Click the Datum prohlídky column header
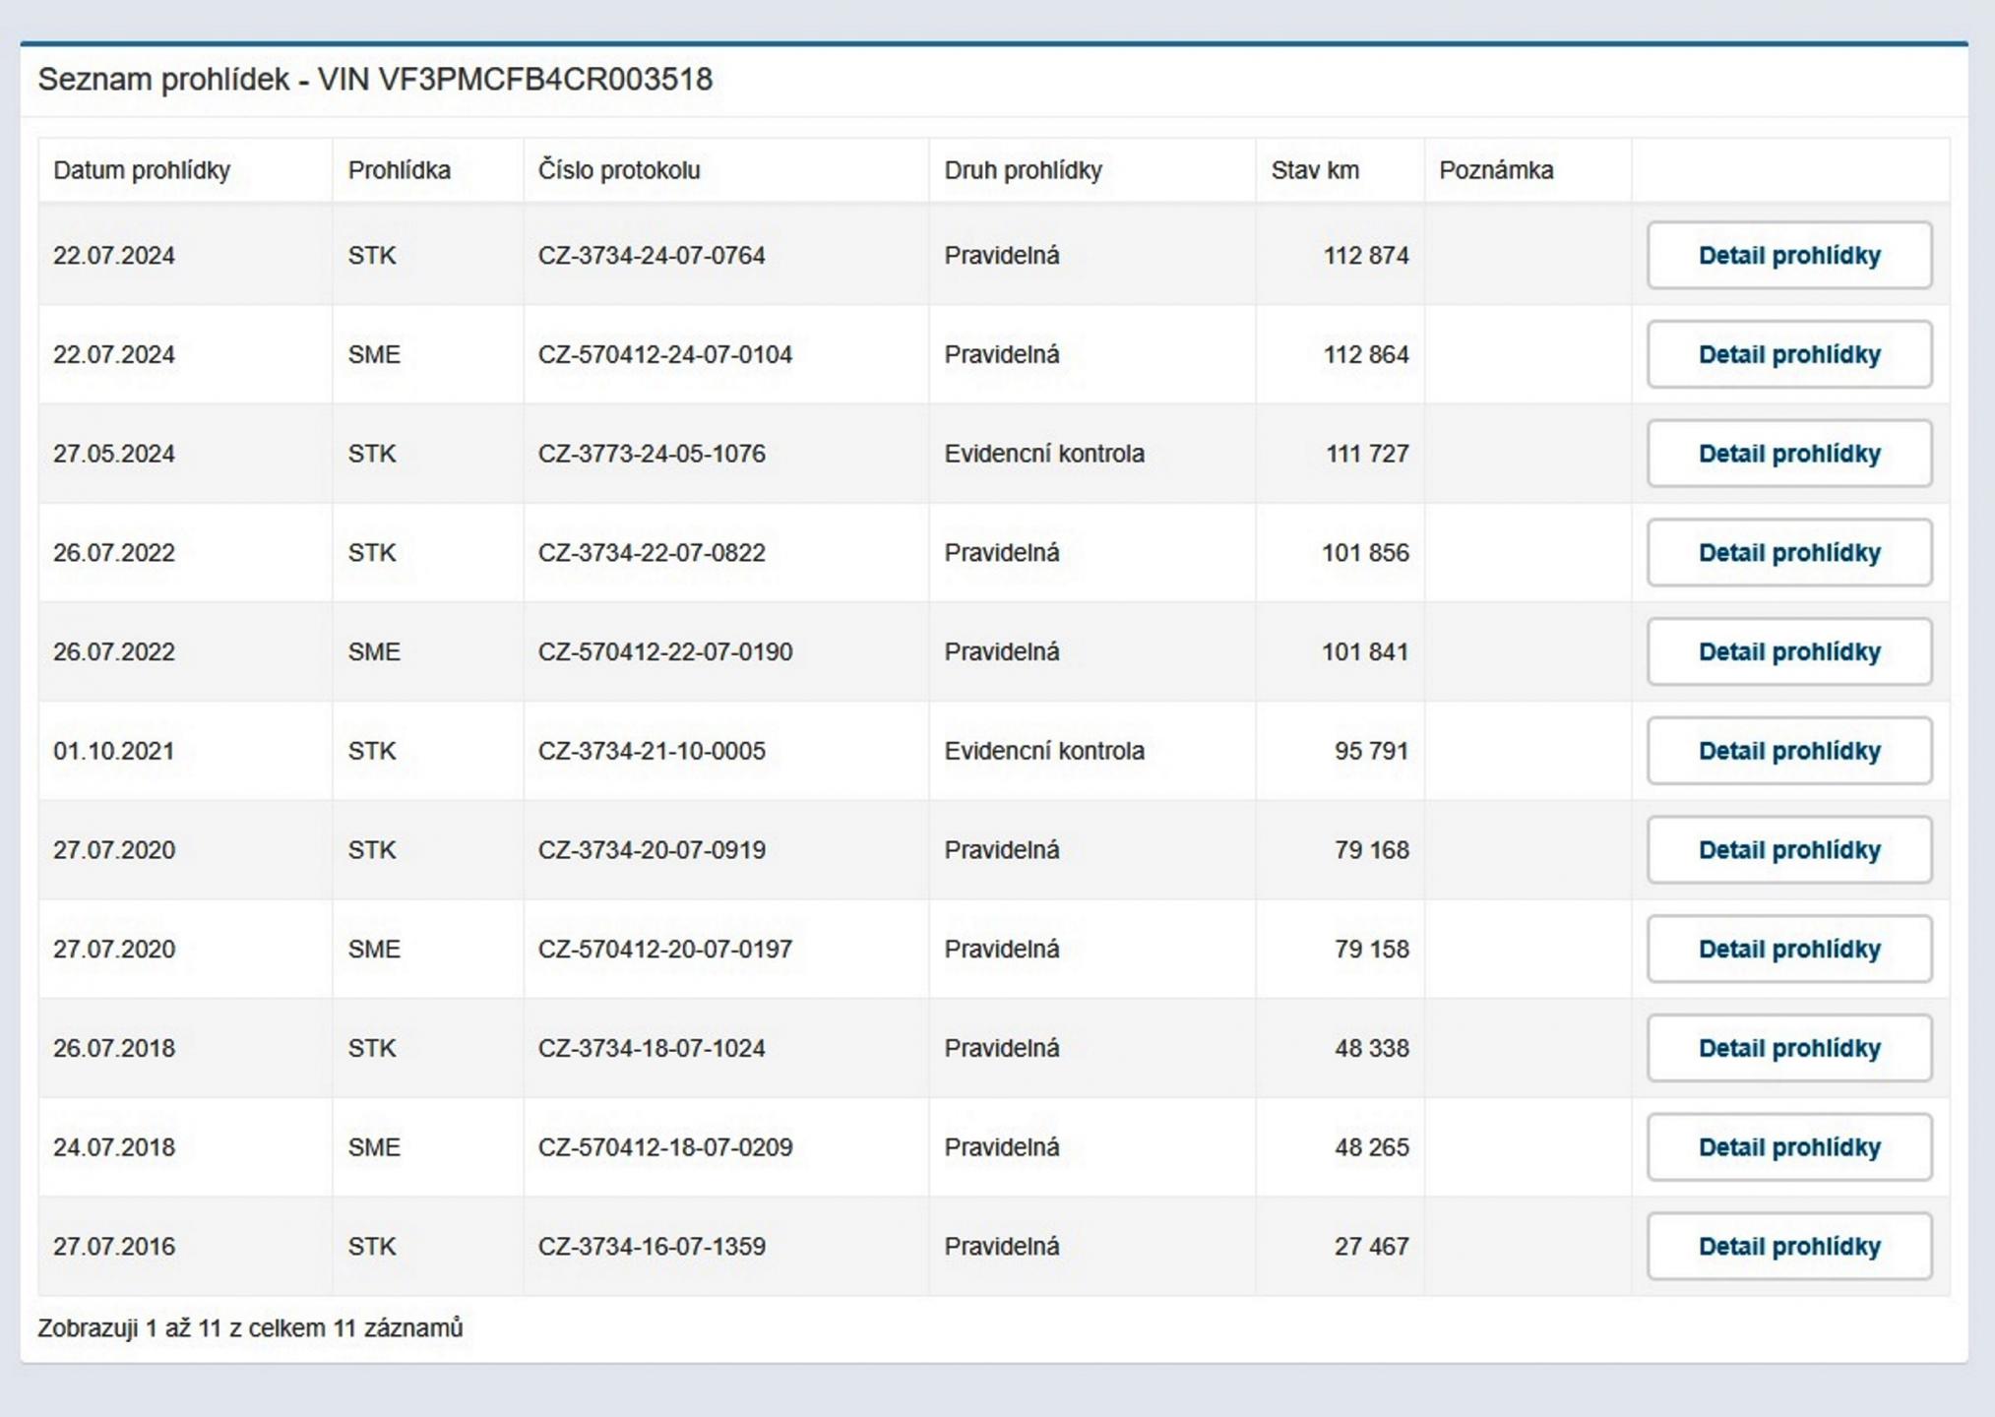This screenshot has width=1995, height=1417. [x=142, y=170]
